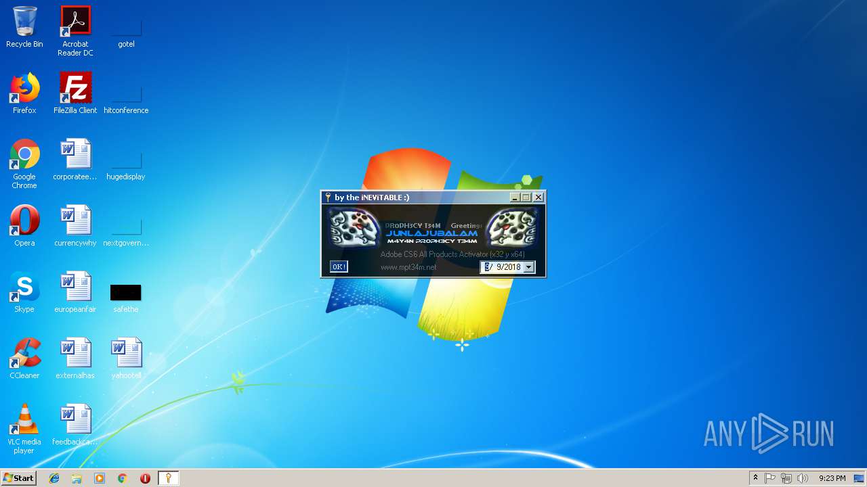The image size is (867, 487).
Task: Open Windows Explorer from the taskbar
Action: (x=77, y=478)
